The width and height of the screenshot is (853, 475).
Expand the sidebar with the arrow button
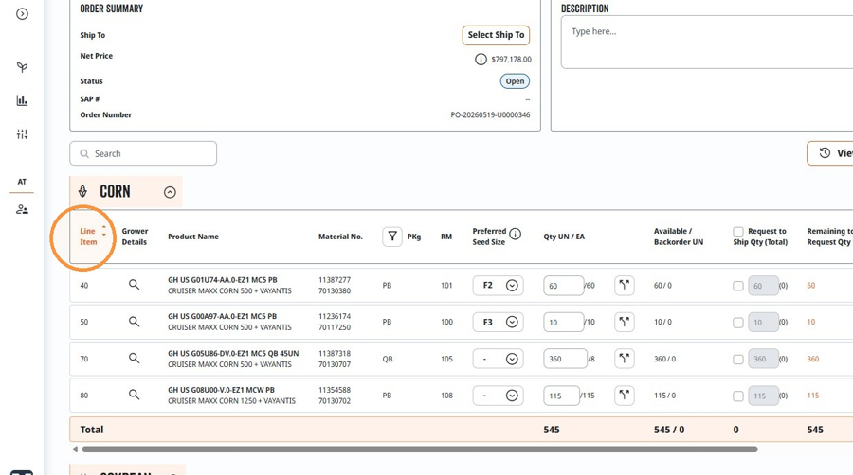[x=22, y=14]
